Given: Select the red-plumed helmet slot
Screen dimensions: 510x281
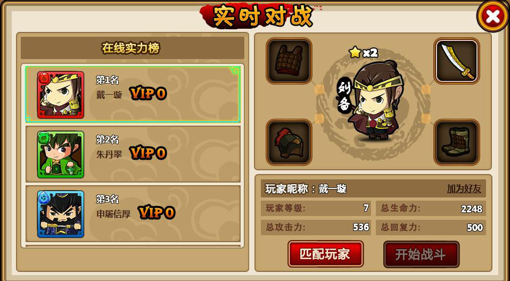Looking at the screenshot, I should click(x=289, y=142).
